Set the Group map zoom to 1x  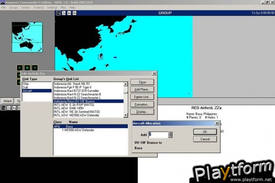pyautogui.click(x=59, y=13)
